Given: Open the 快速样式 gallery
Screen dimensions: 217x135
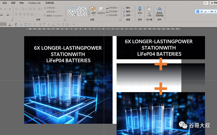Looking at the screenshot, I should (101, 11).
